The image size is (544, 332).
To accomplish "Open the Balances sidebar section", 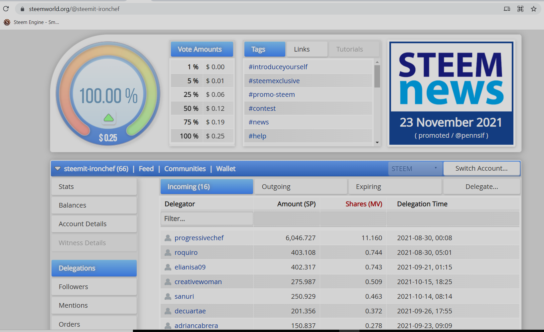I will tap(94, 205).
